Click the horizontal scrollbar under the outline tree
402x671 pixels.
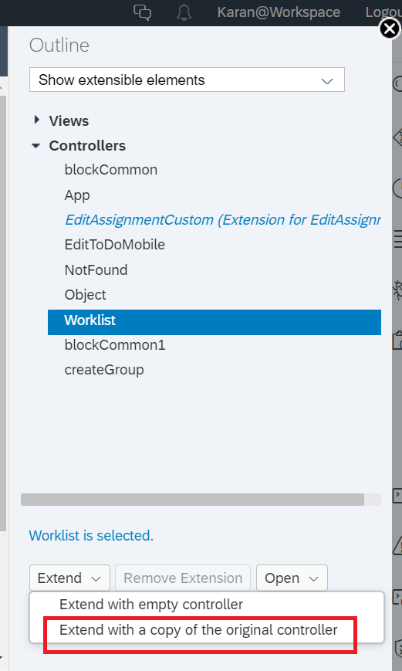[192, 500]
